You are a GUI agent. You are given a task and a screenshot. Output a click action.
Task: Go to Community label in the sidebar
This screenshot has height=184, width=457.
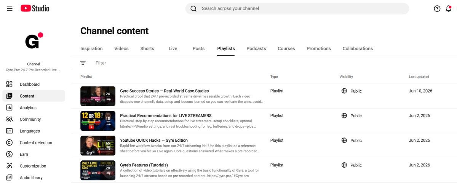click(30, 119)
